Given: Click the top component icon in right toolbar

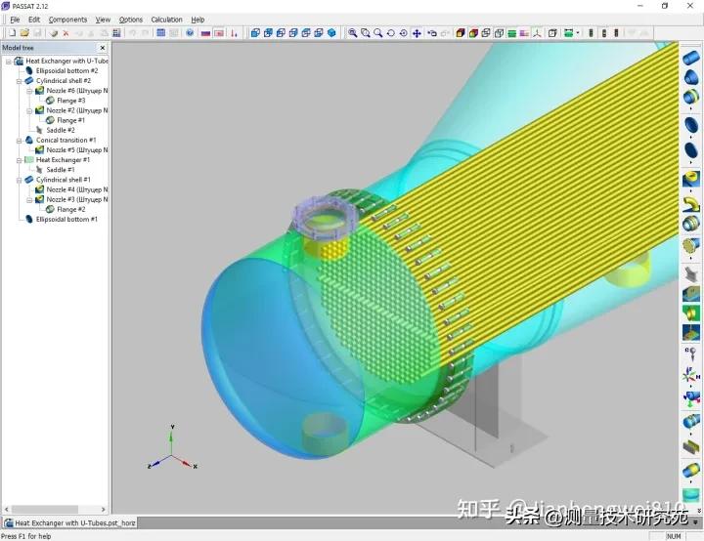Looking at the screenshot, I should [690, 55].
